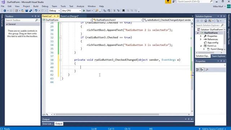Toggle auto-hide pin on Solution Explorer

[x=221, y=16]
